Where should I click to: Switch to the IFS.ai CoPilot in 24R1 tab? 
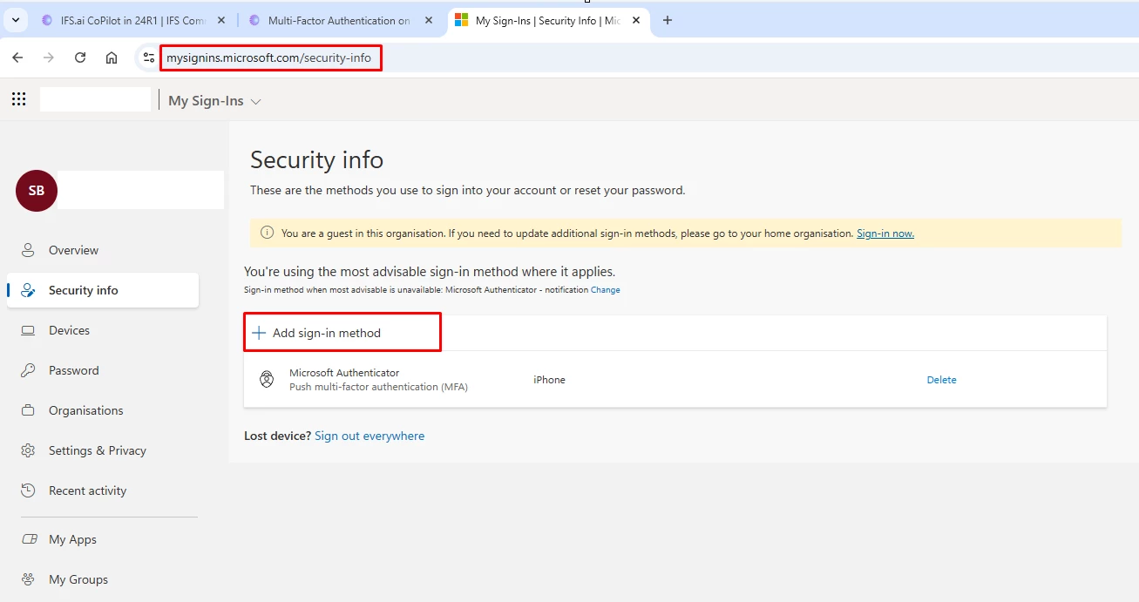pos(134,20)
